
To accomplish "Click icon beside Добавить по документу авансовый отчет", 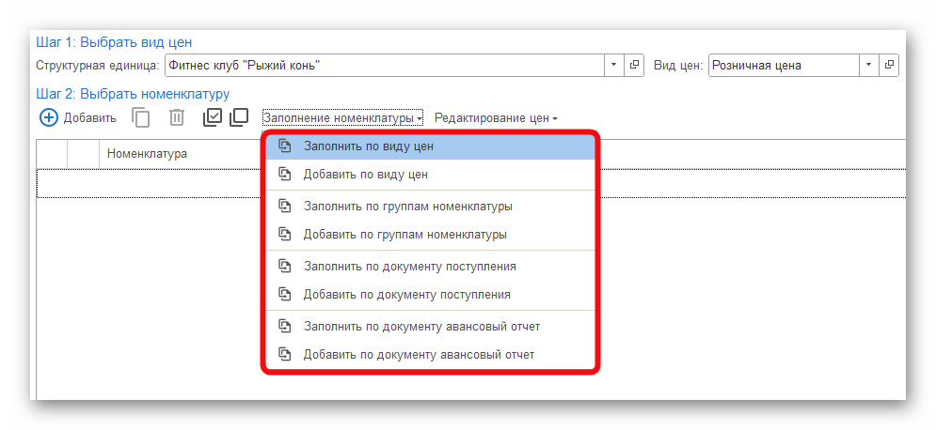I will coord(284,355).
